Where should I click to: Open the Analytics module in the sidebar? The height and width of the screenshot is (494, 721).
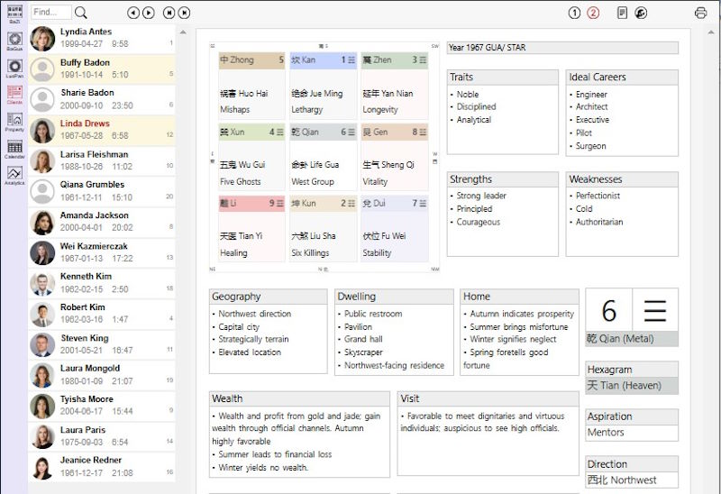point(14,175)
